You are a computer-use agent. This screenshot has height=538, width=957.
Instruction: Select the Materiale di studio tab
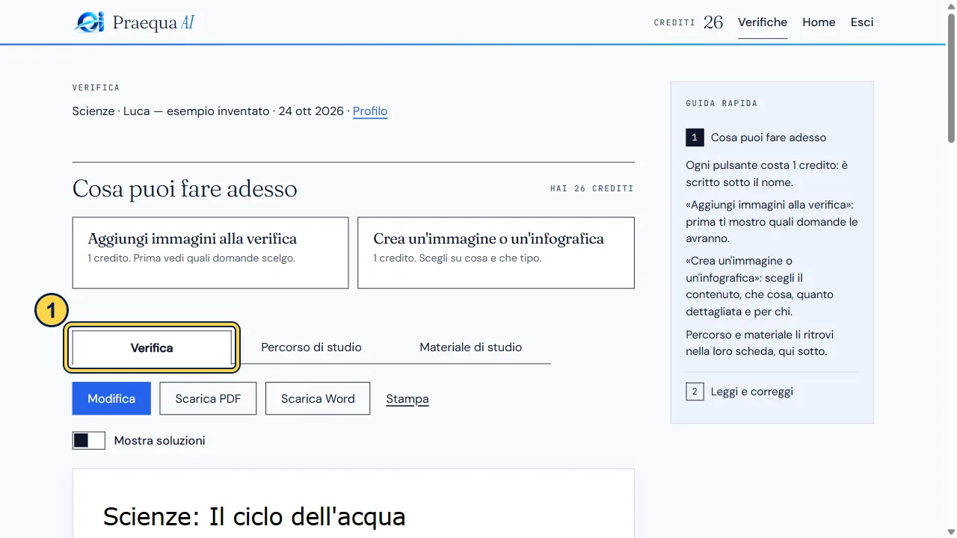point(471,347)
